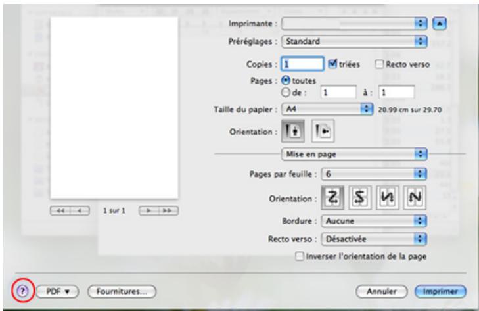Open the Préréglages Standard dropdown

354,41
